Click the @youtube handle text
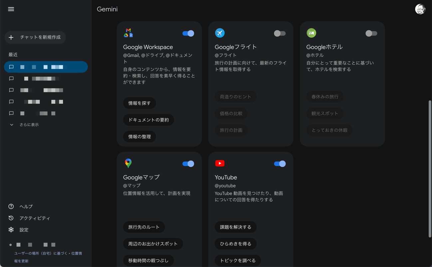 coord(225,186)
